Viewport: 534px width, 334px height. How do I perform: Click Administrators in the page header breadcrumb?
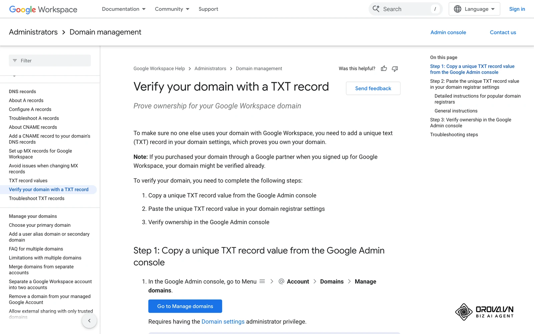tap(33, 32)
